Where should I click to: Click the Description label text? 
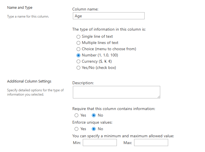pos(83,83)
